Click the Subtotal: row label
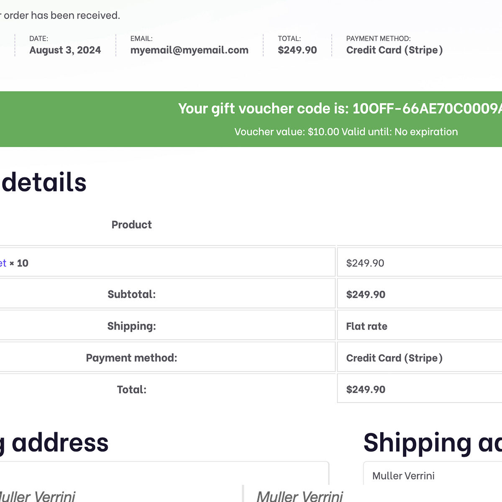Image resolution: width=502 pixels, height=502 pixels. click(131, 294)
